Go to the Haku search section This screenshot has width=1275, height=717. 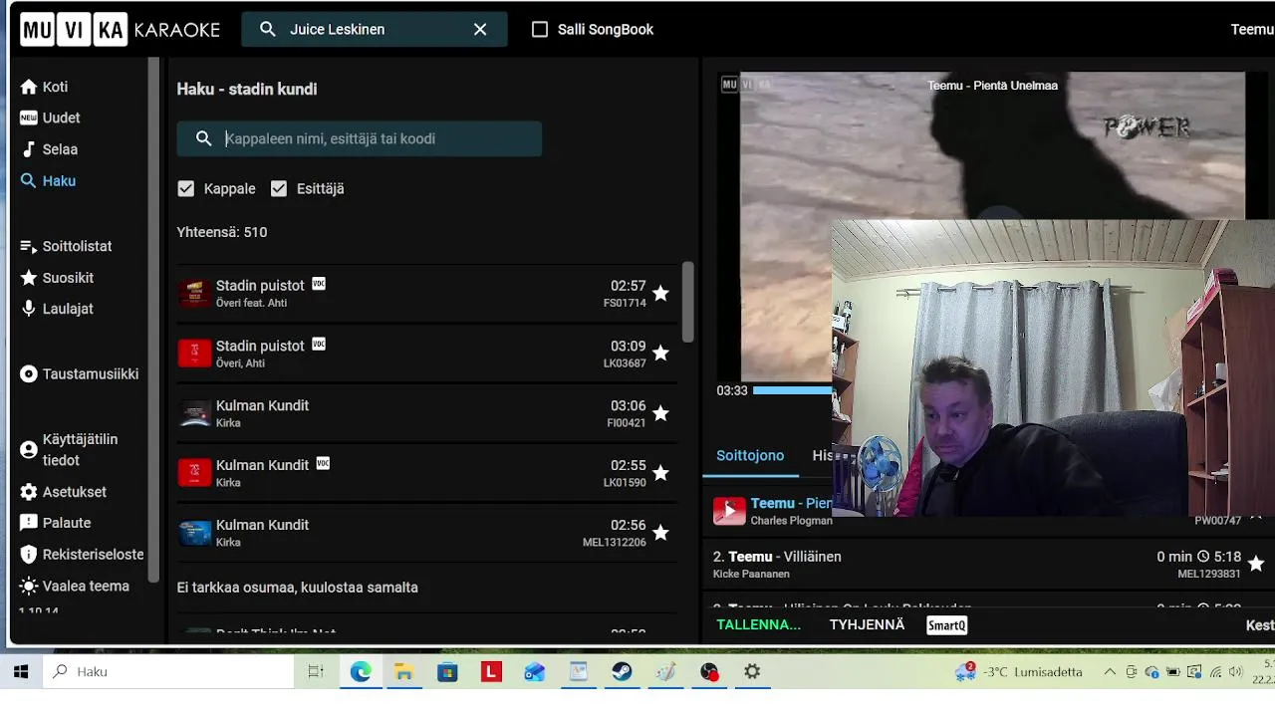48,181
